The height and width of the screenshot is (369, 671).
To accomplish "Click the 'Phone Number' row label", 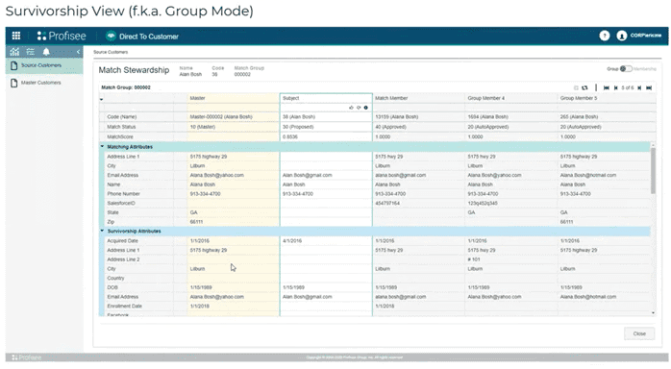I will [x=123, y=194].
